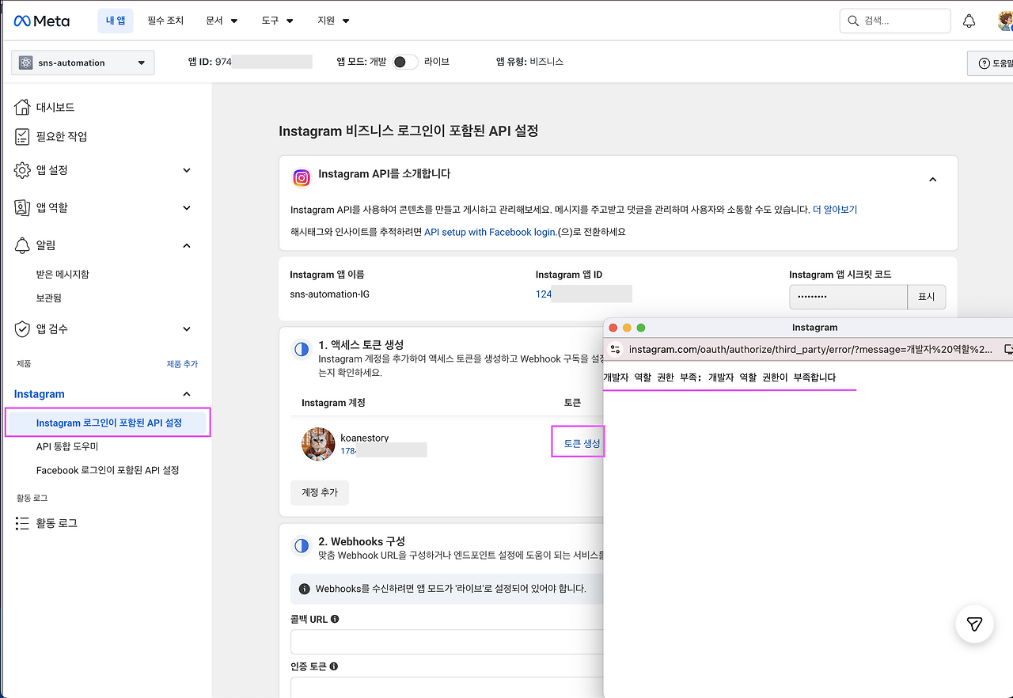Click the 표시 button for the secret code
Image resolution: width=1013 pixels, height=698 pixels.
coord(926,297)
